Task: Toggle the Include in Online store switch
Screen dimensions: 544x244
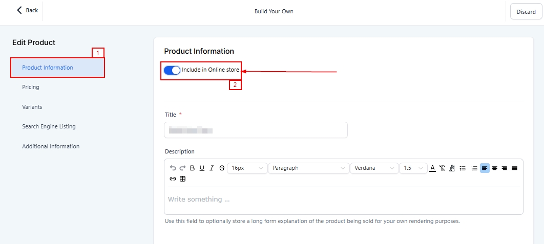Action: point(172,70)
